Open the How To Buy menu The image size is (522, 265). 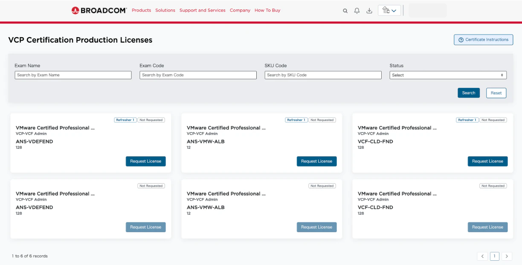click(267, 10)
